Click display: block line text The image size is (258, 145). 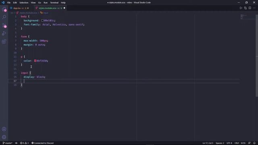point(34,77)
